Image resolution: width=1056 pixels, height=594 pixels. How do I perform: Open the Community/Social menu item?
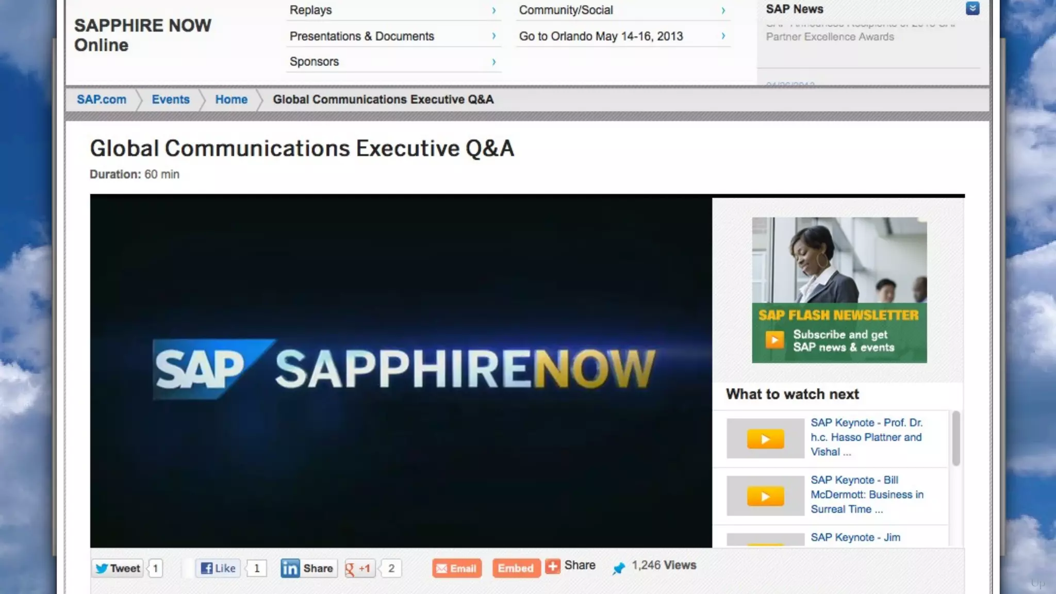623,10
